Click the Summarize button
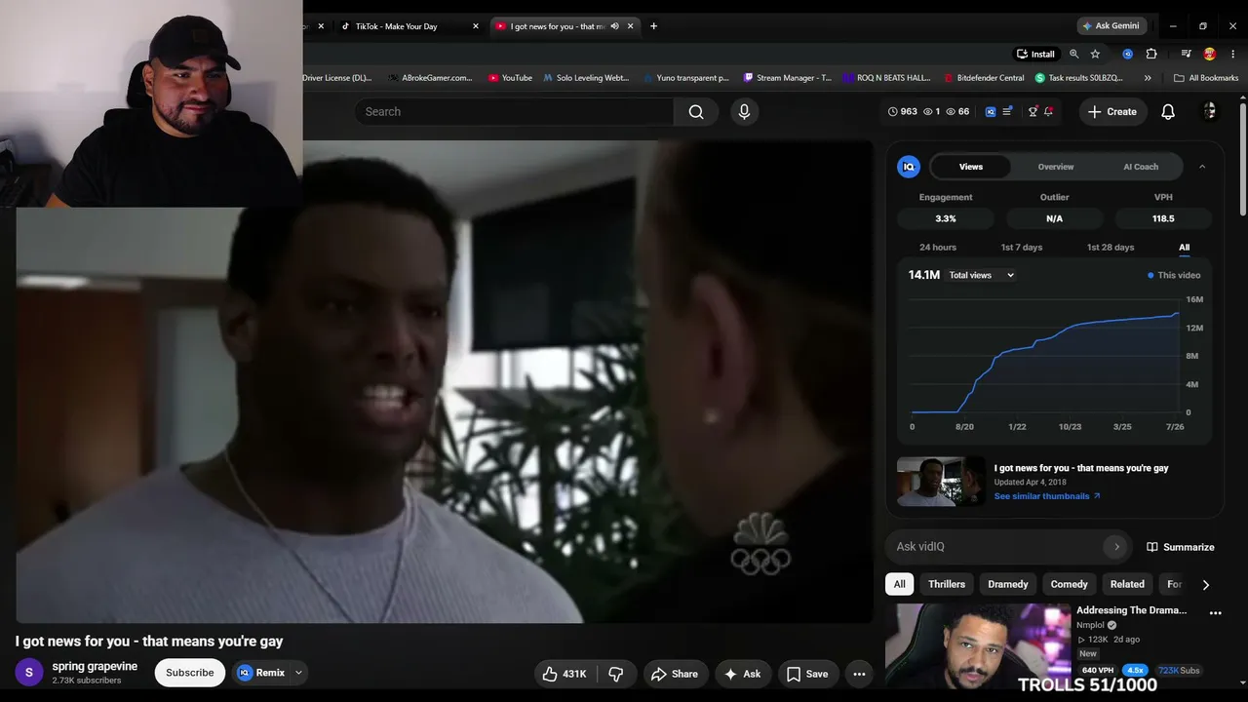The image size is (1248, 702). (x=1181, y=547)
